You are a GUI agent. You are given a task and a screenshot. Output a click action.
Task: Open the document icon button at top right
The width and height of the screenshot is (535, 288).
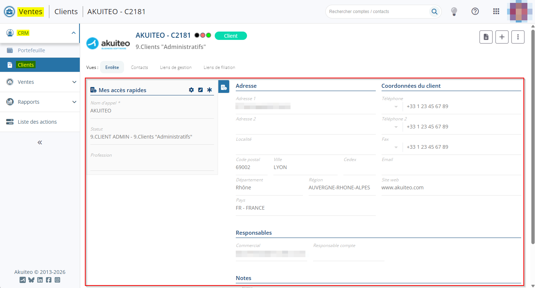point(486,37)
